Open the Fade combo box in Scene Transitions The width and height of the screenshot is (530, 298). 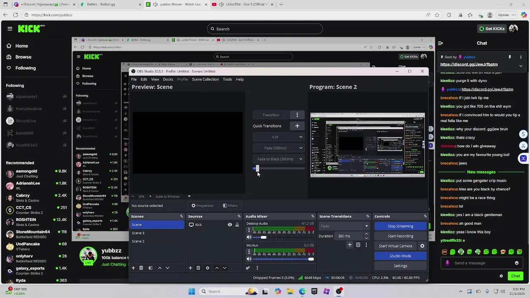344,226
